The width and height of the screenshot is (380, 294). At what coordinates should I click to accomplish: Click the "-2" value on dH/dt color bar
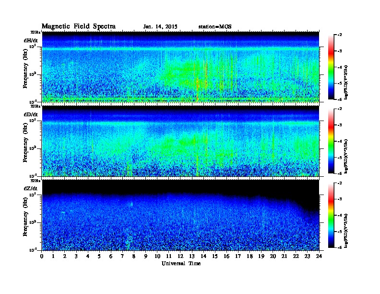[340, 35]
